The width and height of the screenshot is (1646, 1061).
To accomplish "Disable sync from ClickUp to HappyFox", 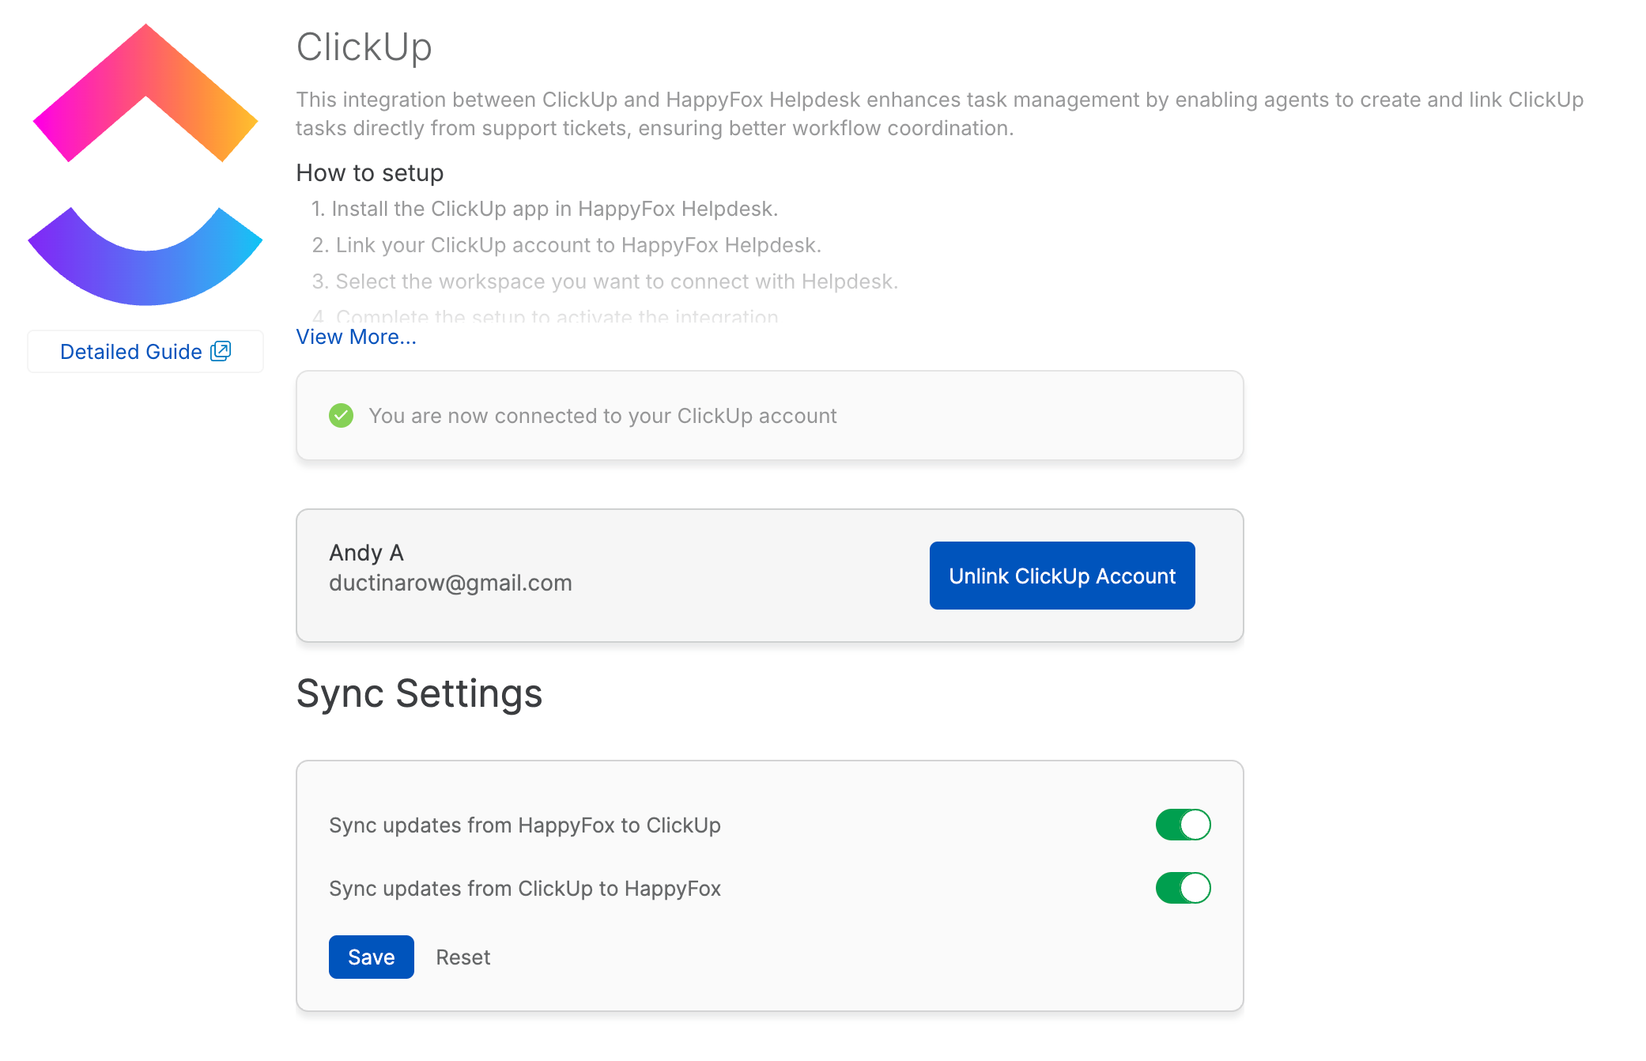I will click(1183, 888).
